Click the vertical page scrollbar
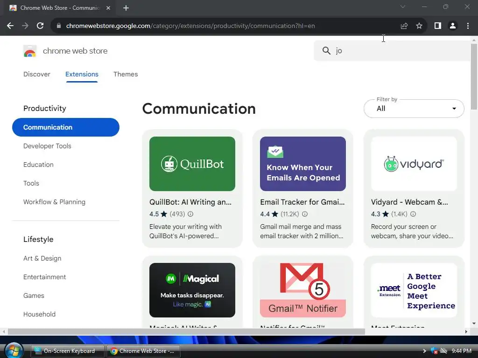The image size is (478, 358). tap(474, 76)
